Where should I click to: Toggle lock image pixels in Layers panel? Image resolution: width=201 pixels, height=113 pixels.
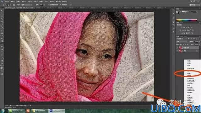(183, 45)
